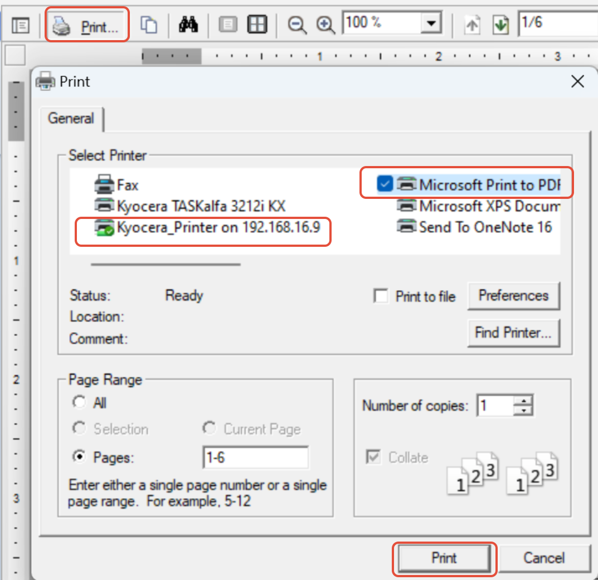Select the Current Page radio button
598x580 pixels.
210,428
